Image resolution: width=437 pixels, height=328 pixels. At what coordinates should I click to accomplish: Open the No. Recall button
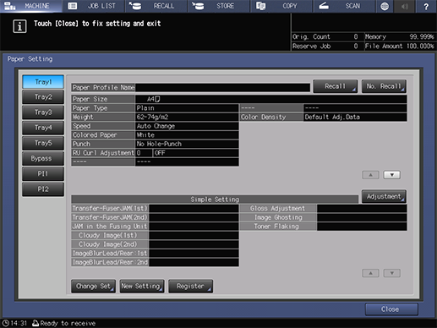click(x=384, y=86)
